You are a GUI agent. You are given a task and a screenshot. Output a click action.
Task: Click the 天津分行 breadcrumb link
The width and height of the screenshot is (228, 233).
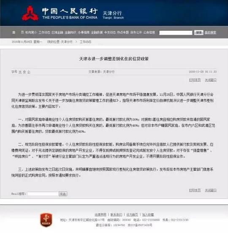tap(67, 42)
